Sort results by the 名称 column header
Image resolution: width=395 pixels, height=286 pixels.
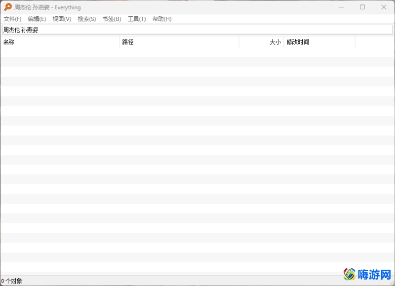(60, 42)
